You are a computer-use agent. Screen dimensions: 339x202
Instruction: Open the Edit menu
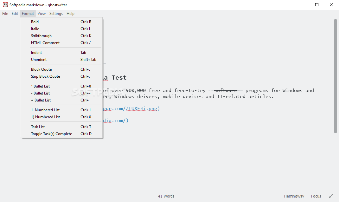coord(15,13)
